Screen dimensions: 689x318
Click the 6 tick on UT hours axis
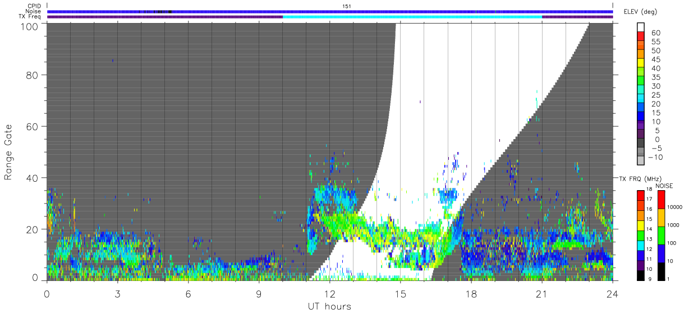pos(189,293)
